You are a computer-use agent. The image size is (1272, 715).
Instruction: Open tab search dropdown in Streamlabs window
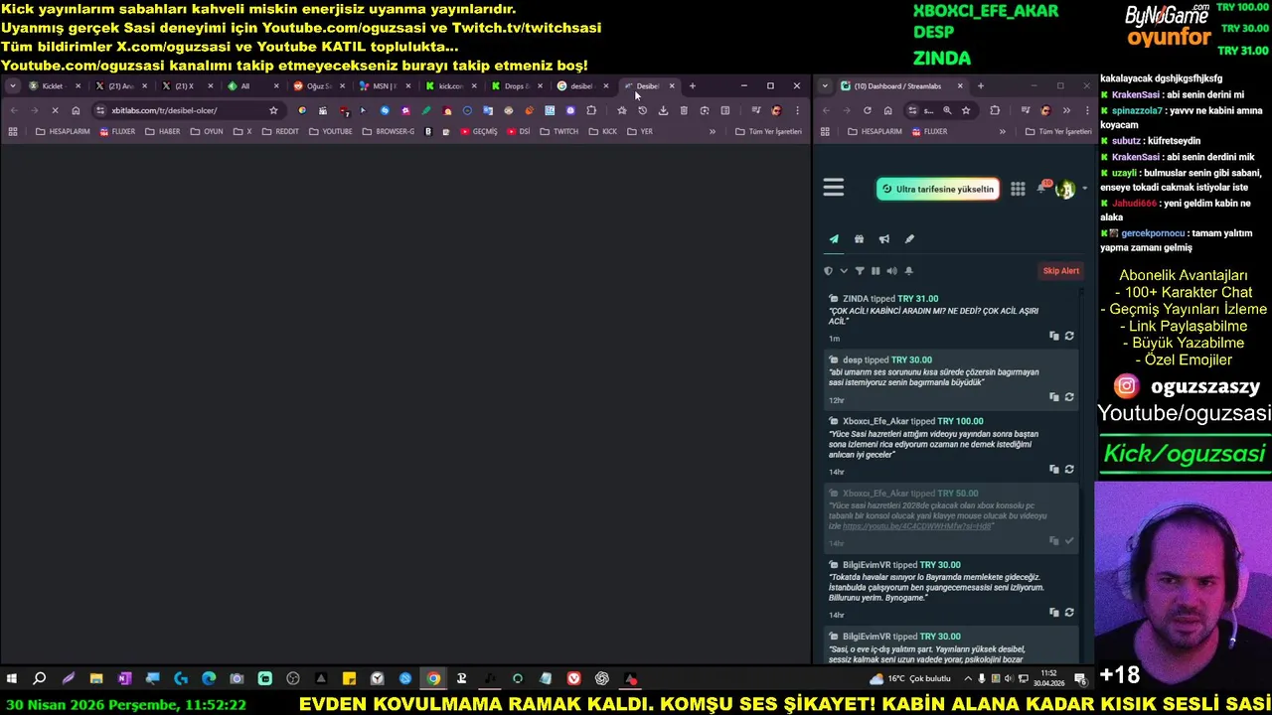tap(825, 86)
